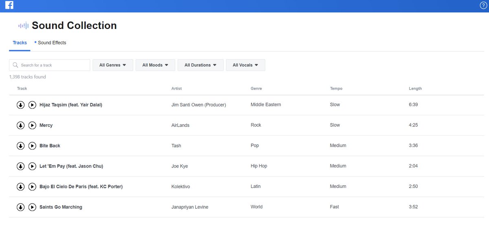
Task: Click the 4:25 length value
Action: (x=413, y=125)
